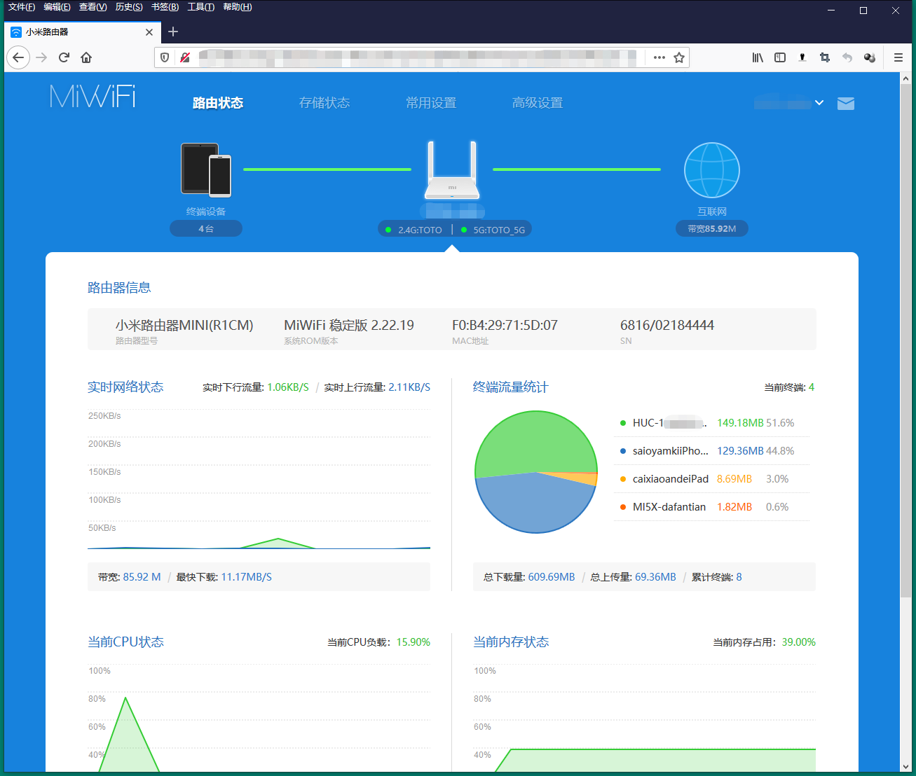This screenshot has height=776, width=916.
Task: Click the browser forward arrow
Action: tap(41, 57)
